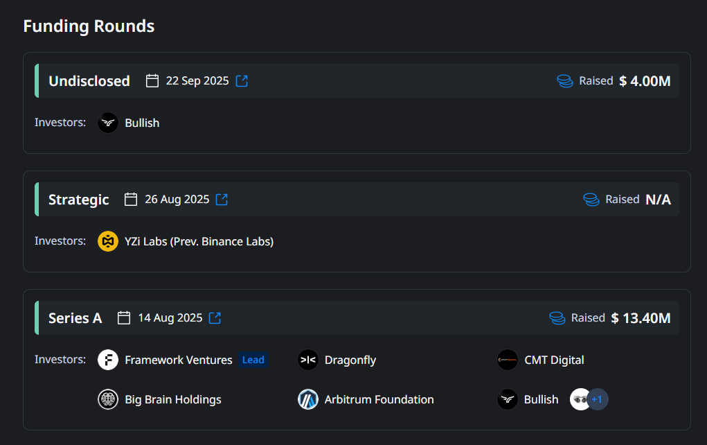This screenshot has width=707, height=445.
Task: Click calendar icon beside 22 Sep 2025
Action: (152, 81)
